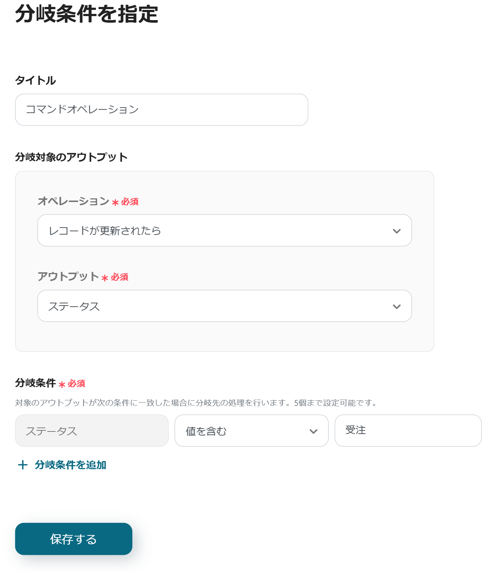Click the 受注 condition value field

[x=407, y=430]
